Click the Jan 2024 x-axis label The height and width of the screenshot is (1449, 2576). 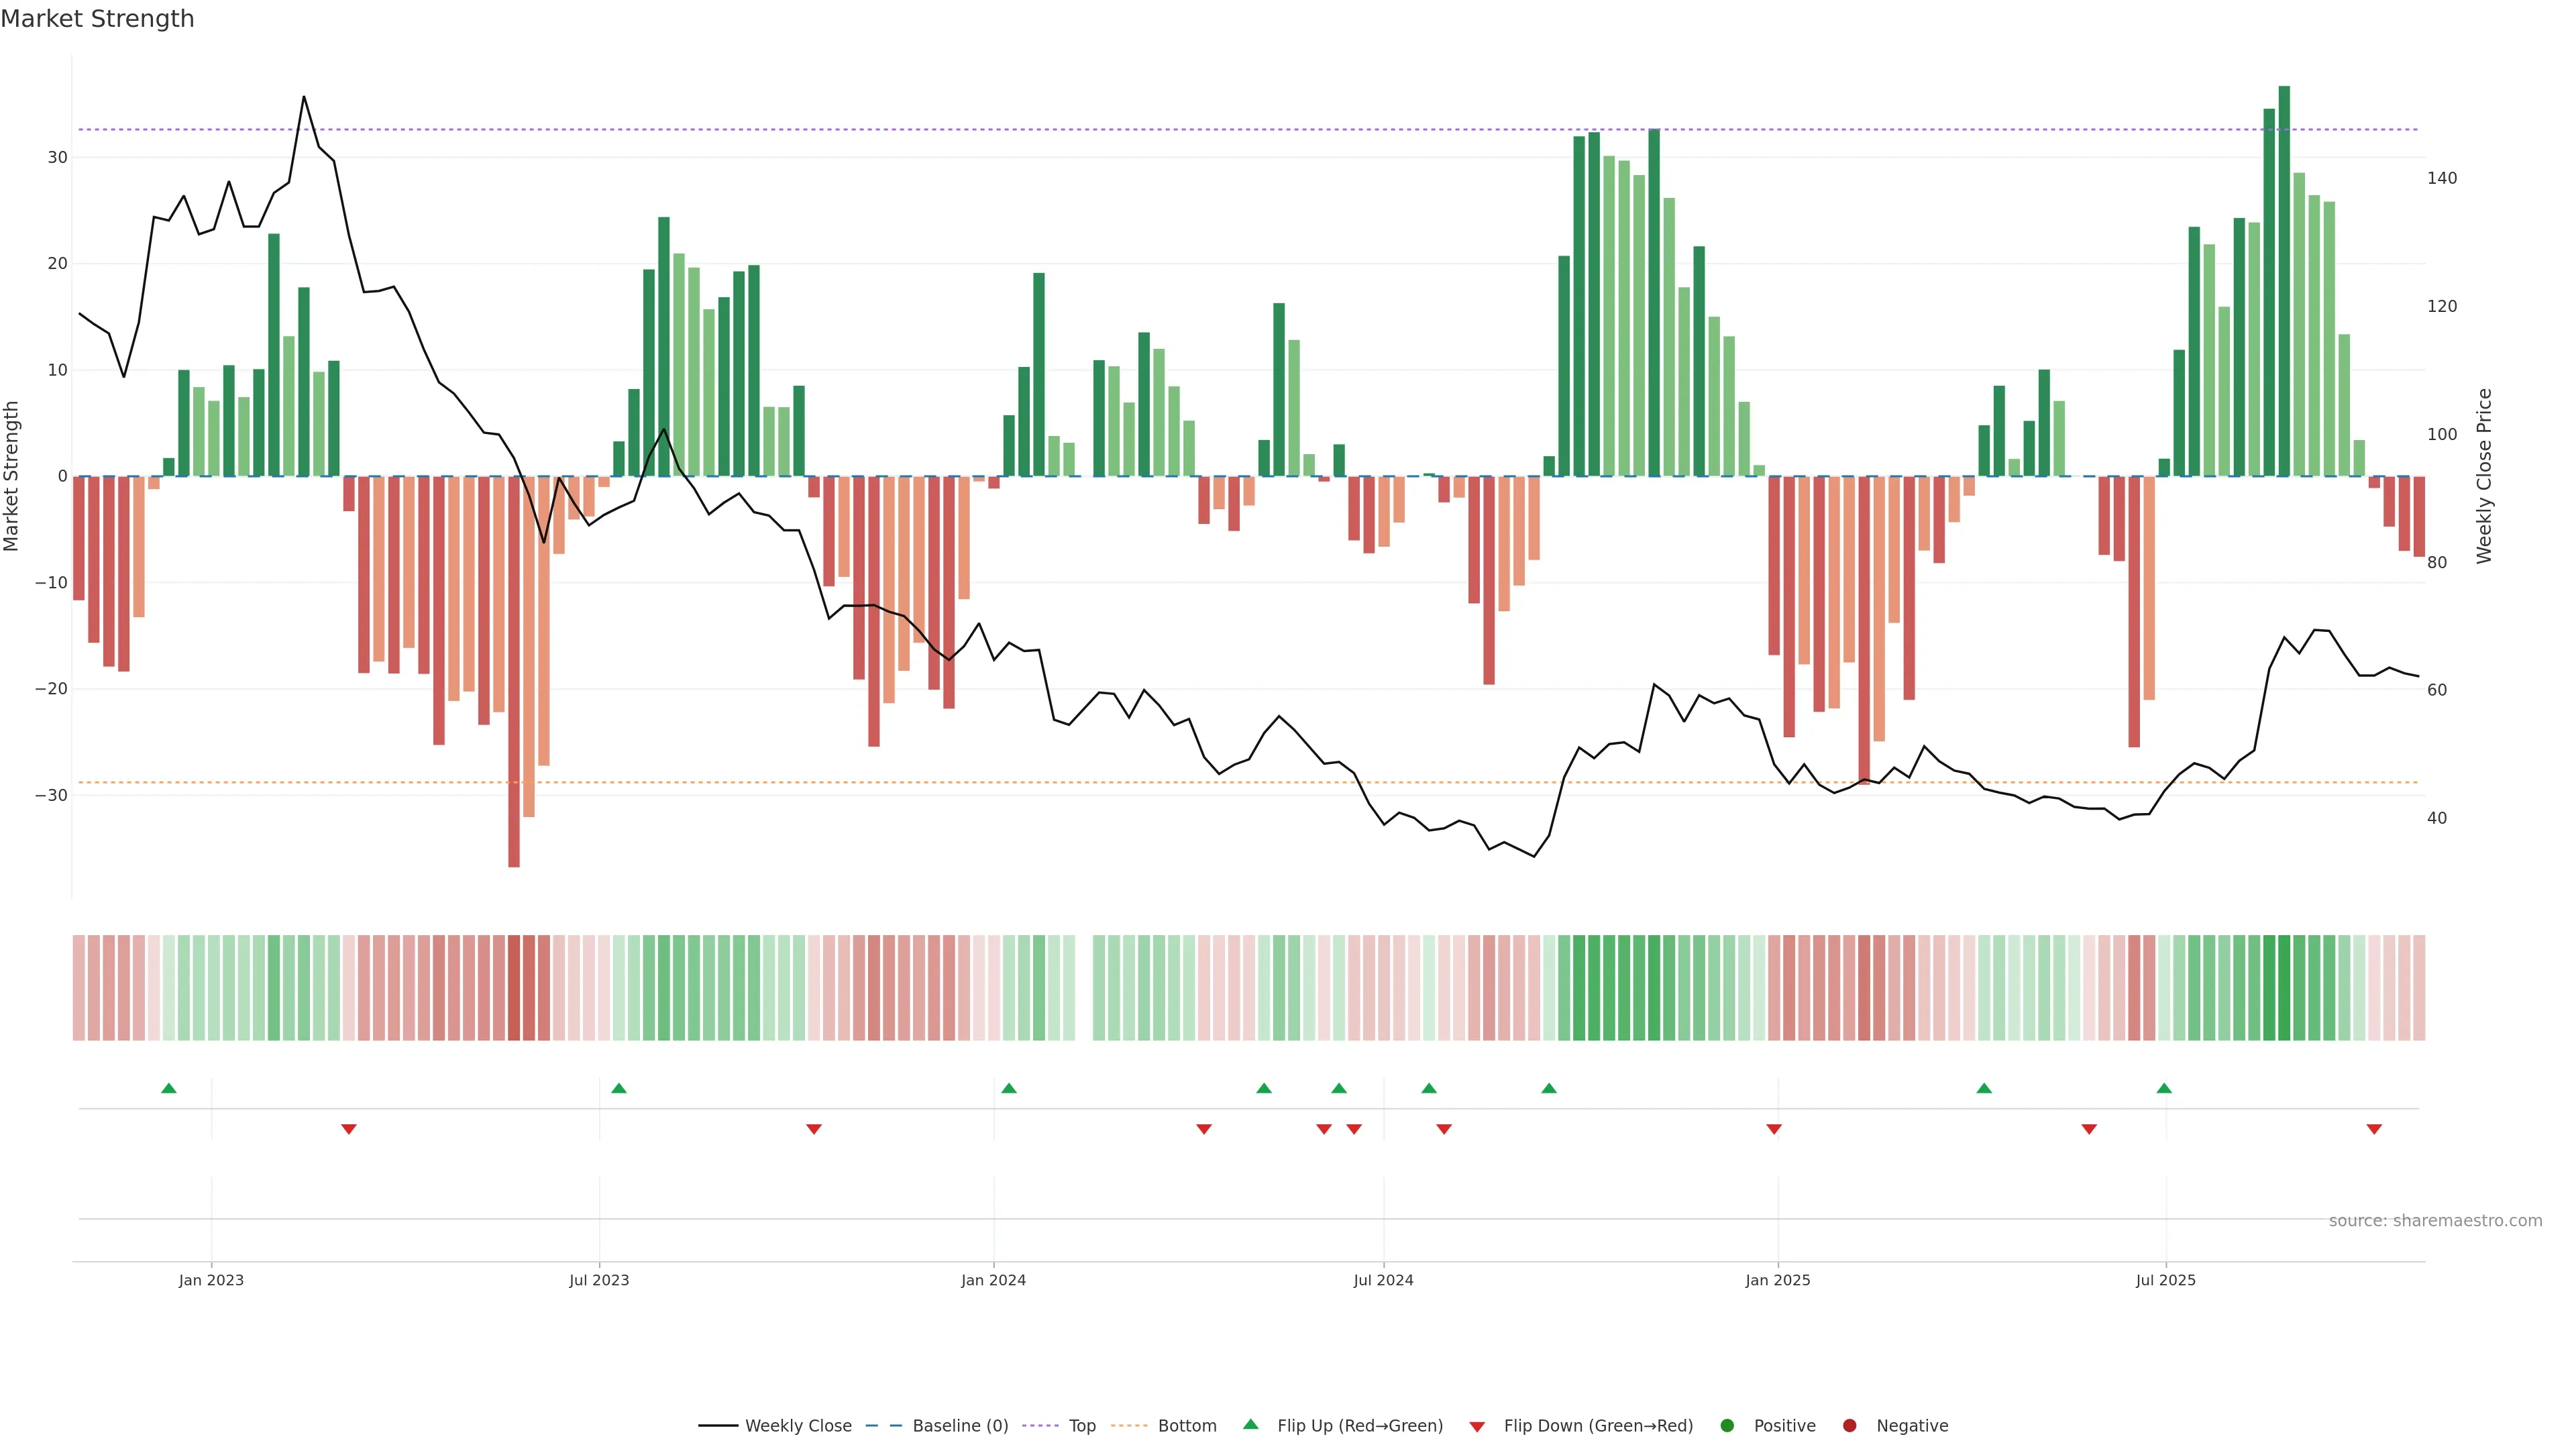[x=993, y=1280]
